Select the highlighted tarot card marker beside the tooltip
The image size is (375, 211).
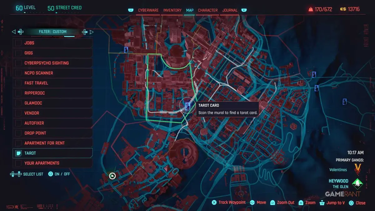[188, 107]
